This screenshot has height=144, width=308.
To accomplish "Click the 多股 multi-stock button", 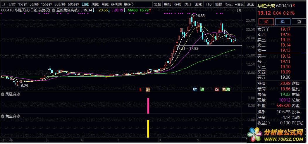I will tap(178, 4).
